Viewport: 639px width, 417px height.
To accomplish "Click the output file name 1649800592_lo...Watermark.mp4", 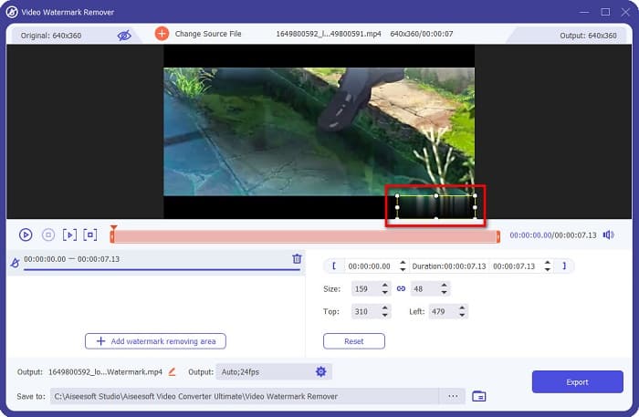I will (x=105, y=371).
